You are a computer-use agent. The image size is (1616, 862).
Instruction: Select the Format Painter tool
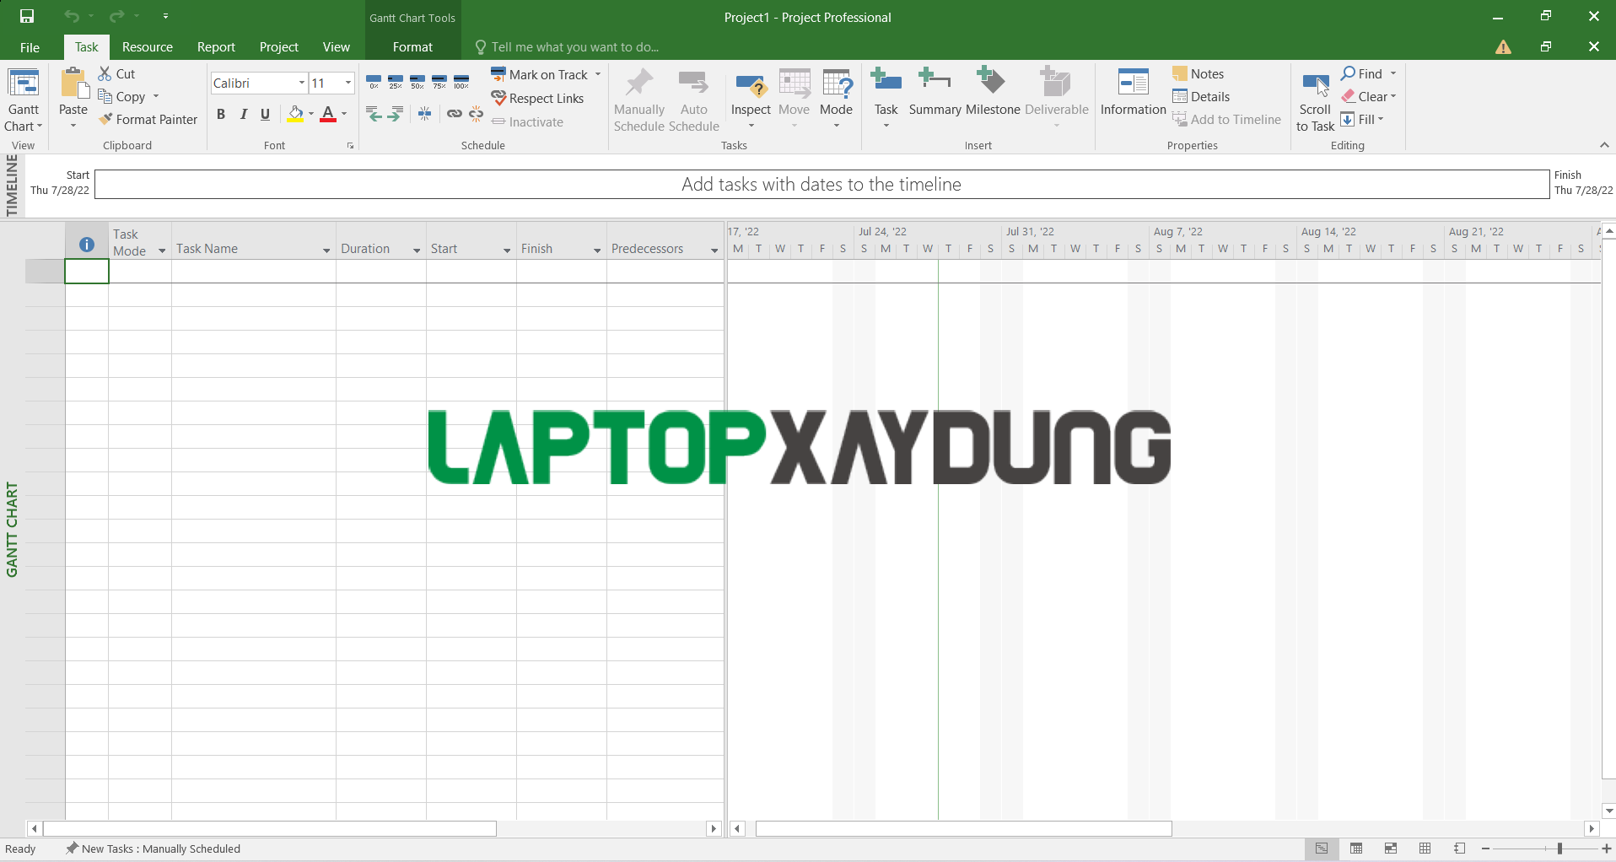point(148,119)
